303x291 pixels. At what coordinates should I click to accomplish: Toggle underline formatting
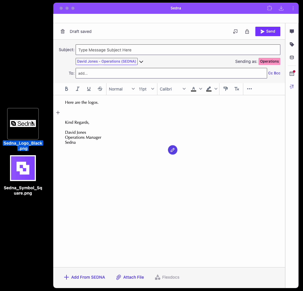tap(89, 89)
